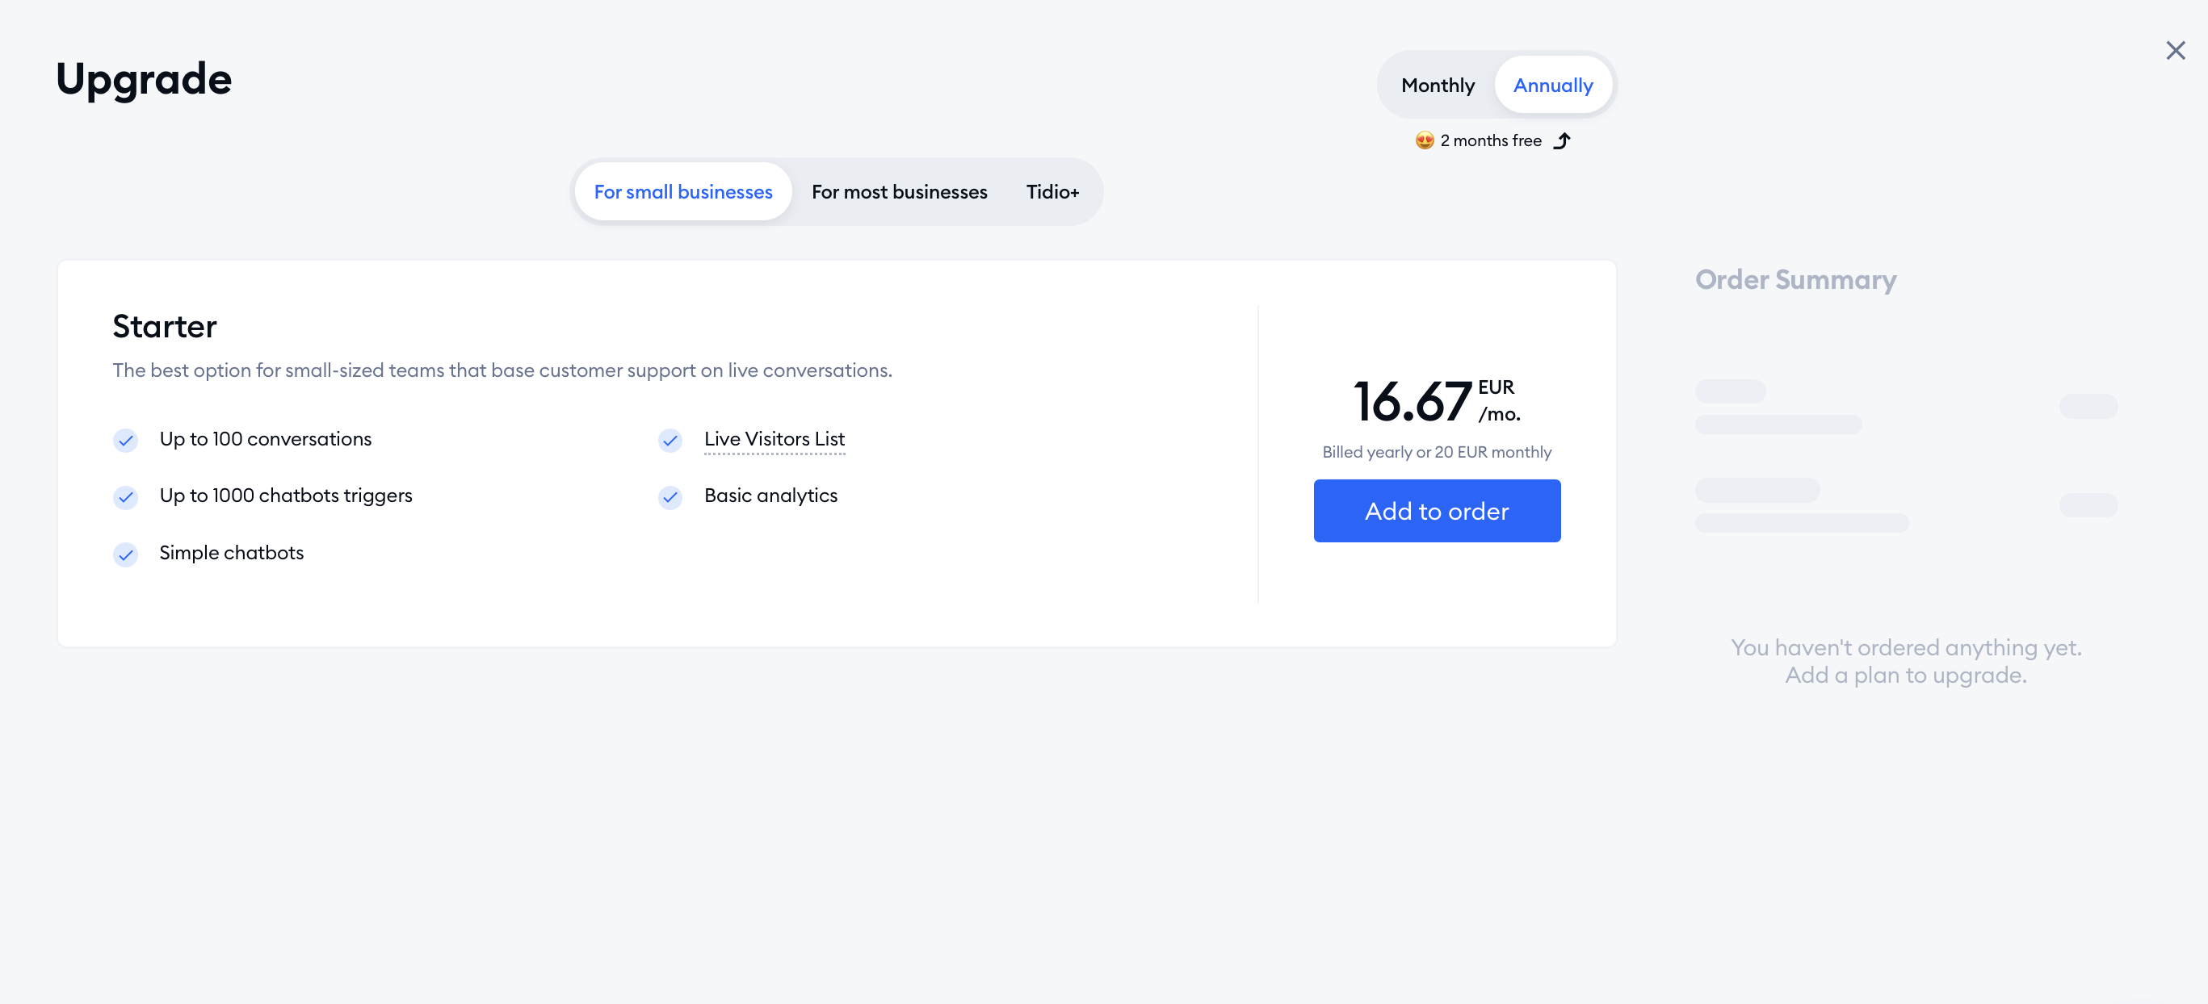
Task: Click checkmark icon beside Simple chatbots
Action: tap(125, 554)
